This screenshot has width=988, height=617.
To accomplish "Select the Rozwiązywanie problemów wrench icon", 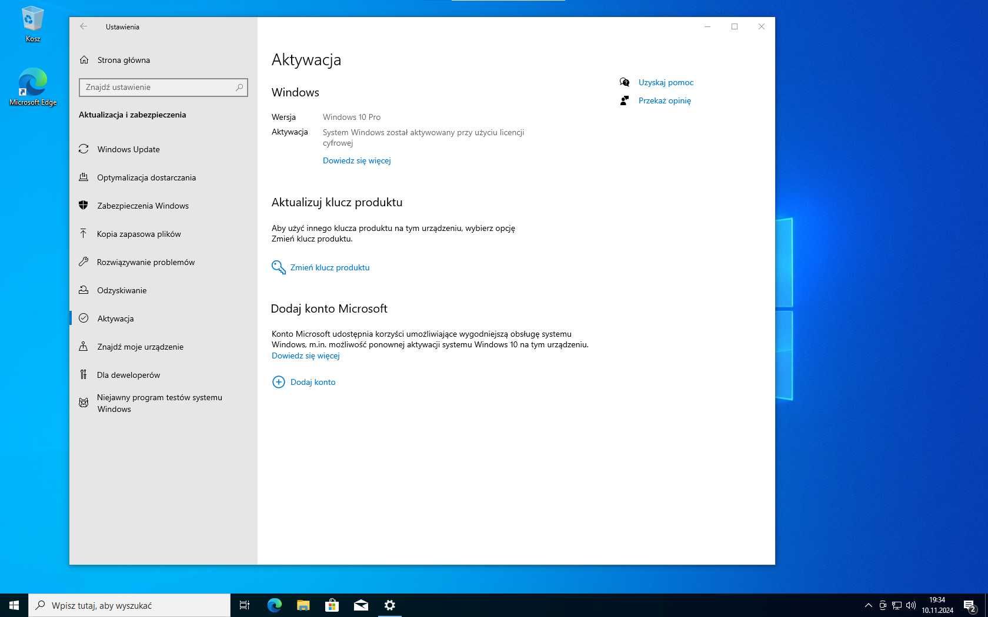I will [x=84, y=262].
